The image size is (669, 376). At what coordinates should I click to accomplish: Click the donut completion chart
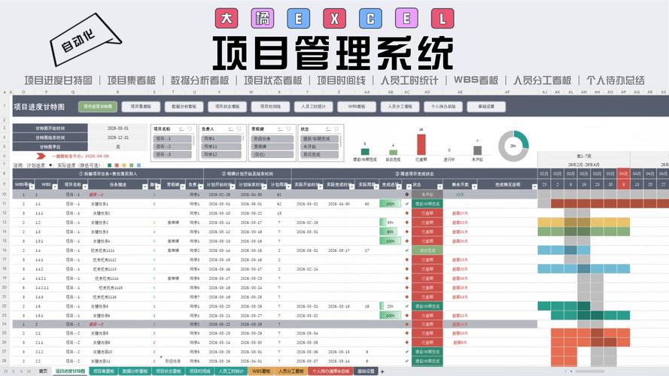point(513,146)
